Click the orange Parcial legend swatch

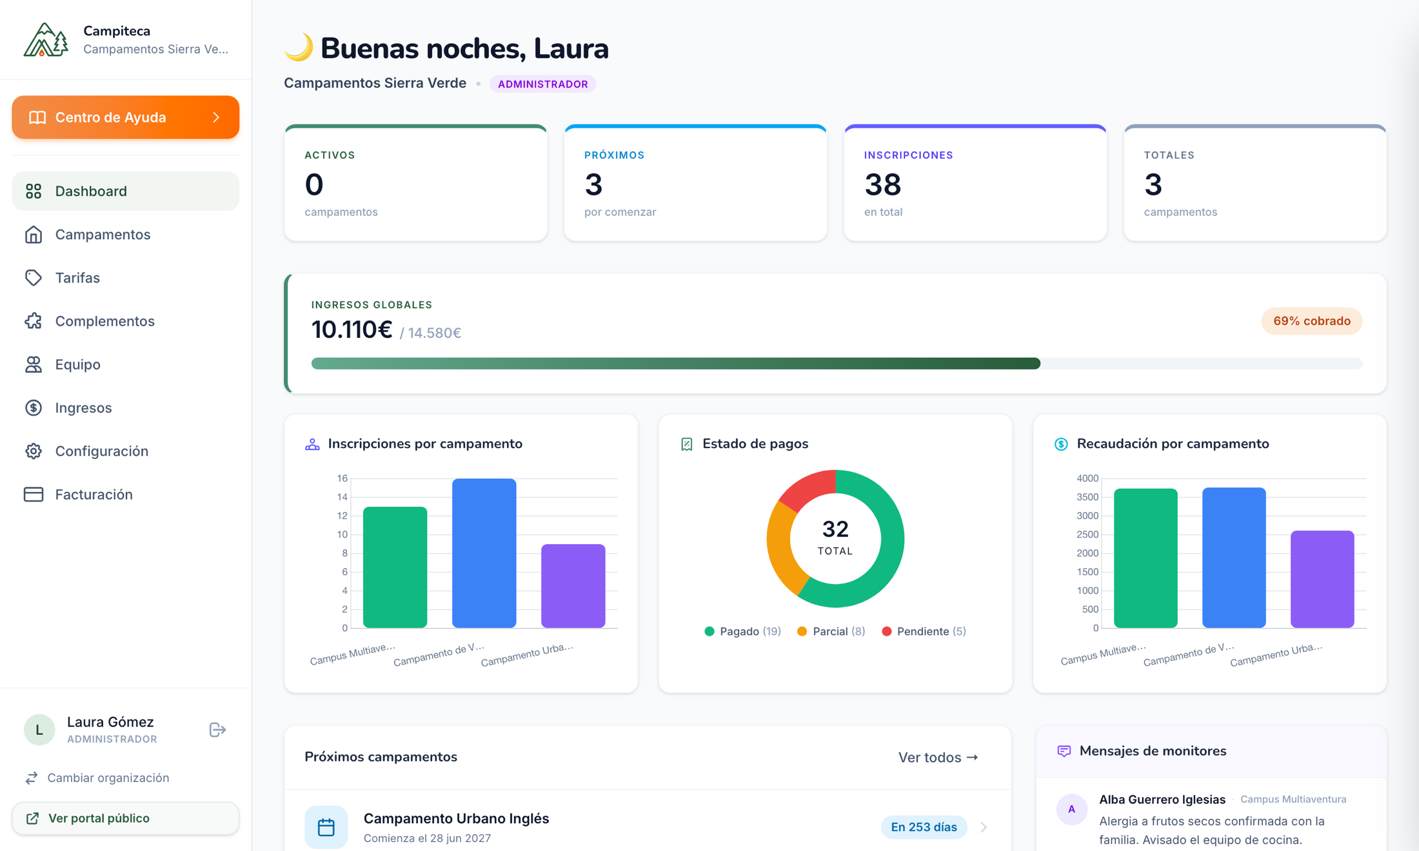pos(802,632)
